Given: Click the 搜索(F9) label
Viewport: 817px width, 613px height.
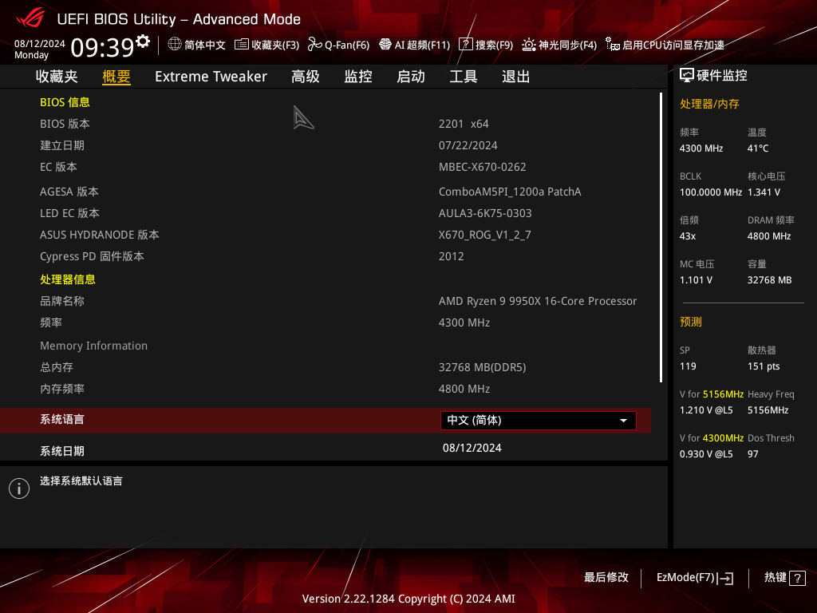Looking at the screenshot, I should [494, 45].
